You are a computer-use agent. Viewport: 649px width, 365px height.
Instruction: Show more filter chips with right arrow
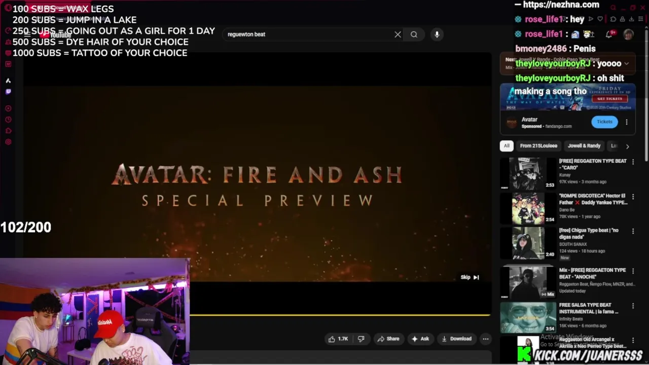[x=627, y=147]
